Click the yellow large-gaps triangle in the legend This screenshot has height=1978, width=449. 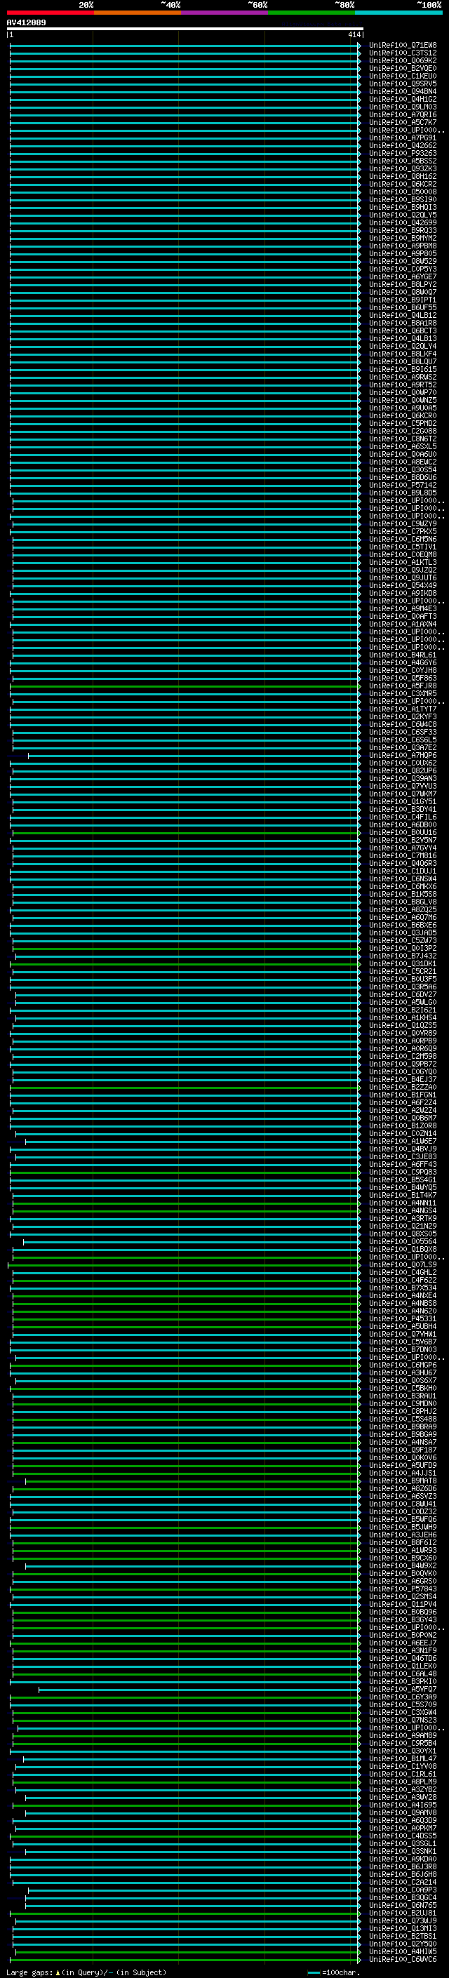point(58,1972)
